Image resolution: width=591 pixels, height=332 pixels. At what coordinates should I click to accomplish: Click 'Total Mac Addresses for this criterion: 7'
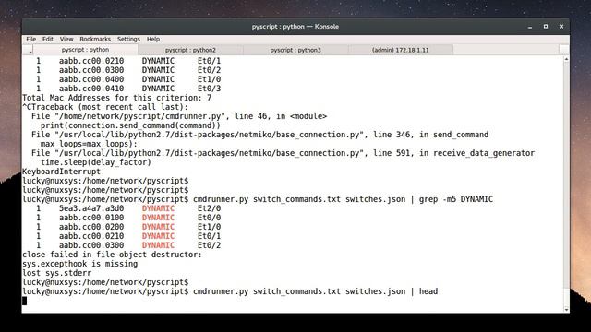coord(117,98)
